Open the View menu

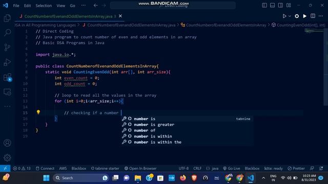pyautogui.click(x=60, y=6)
